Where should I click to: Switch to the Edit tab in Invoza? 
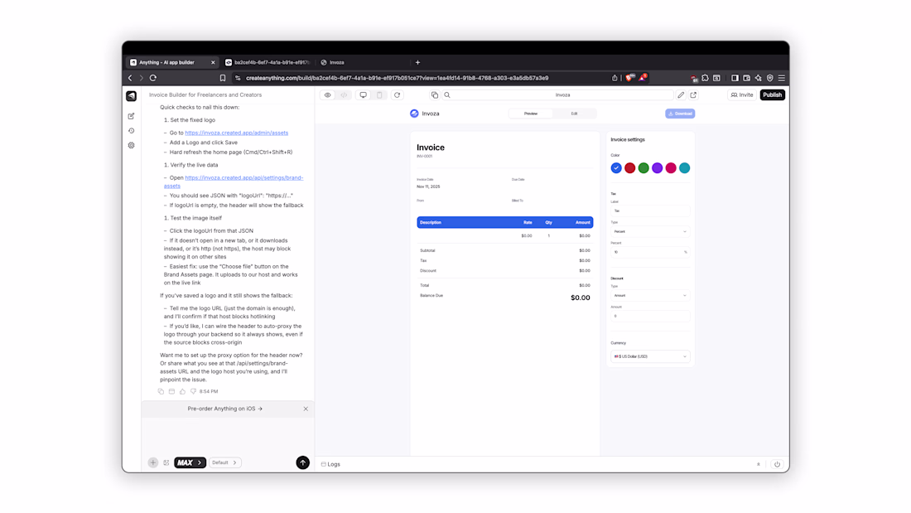click(x=574, y=114)
